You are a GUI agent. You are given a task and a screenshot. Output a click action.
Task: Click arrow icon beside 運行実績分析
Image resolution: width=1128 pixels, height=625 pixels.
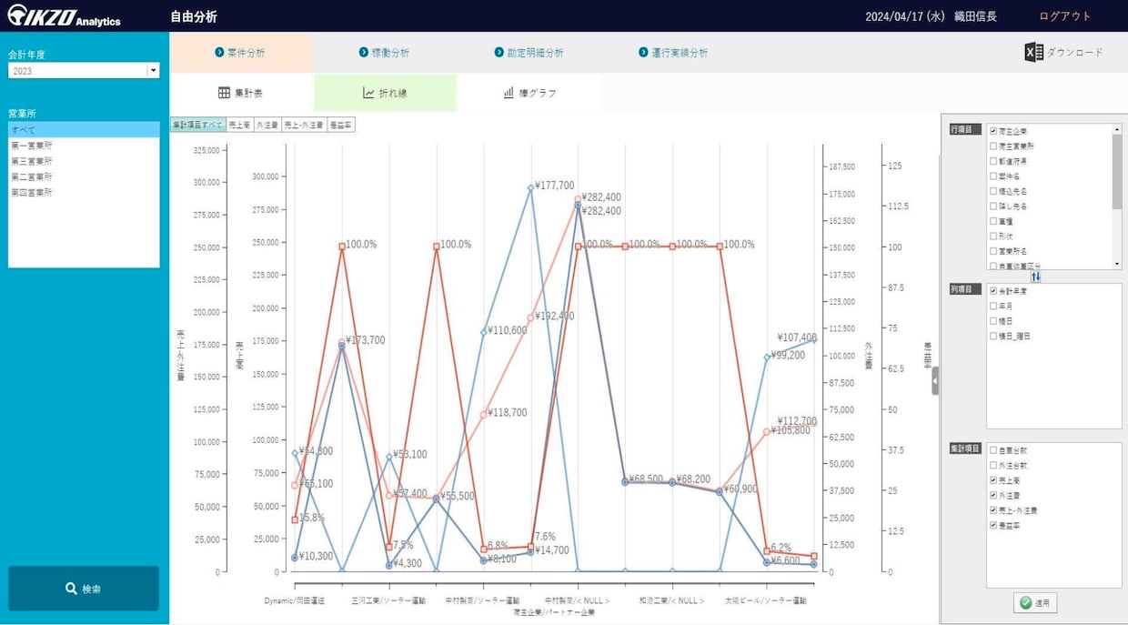(x=643, y=53)
